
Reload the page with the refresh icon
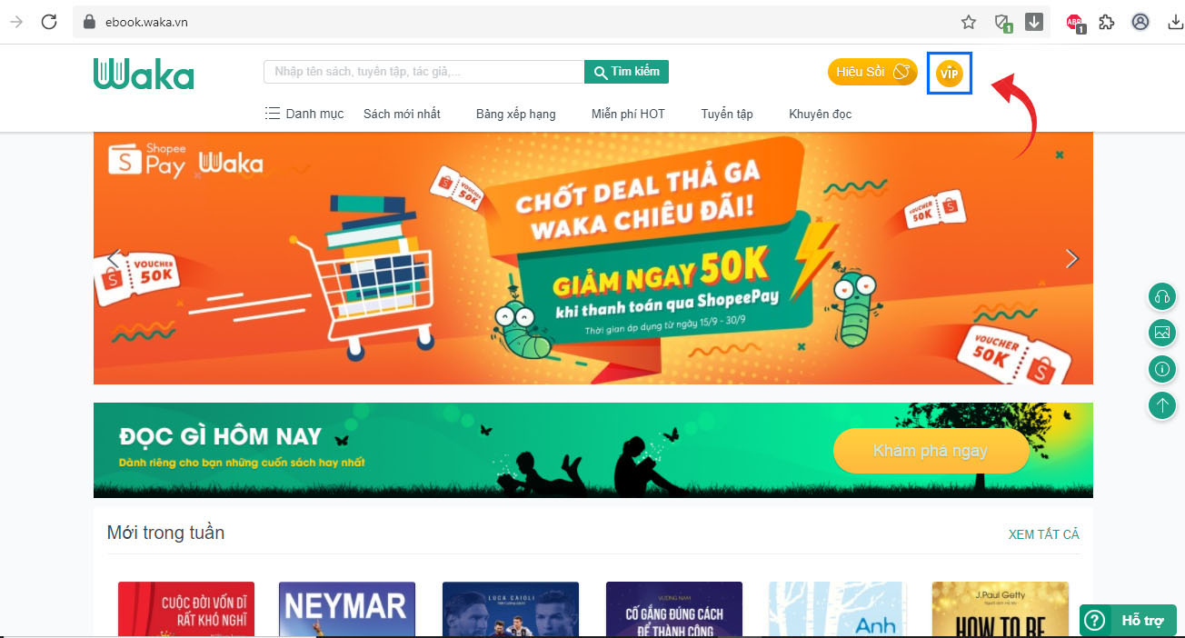[49, 22]
